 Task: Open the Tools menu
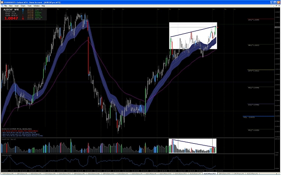[x=29, y=6]
